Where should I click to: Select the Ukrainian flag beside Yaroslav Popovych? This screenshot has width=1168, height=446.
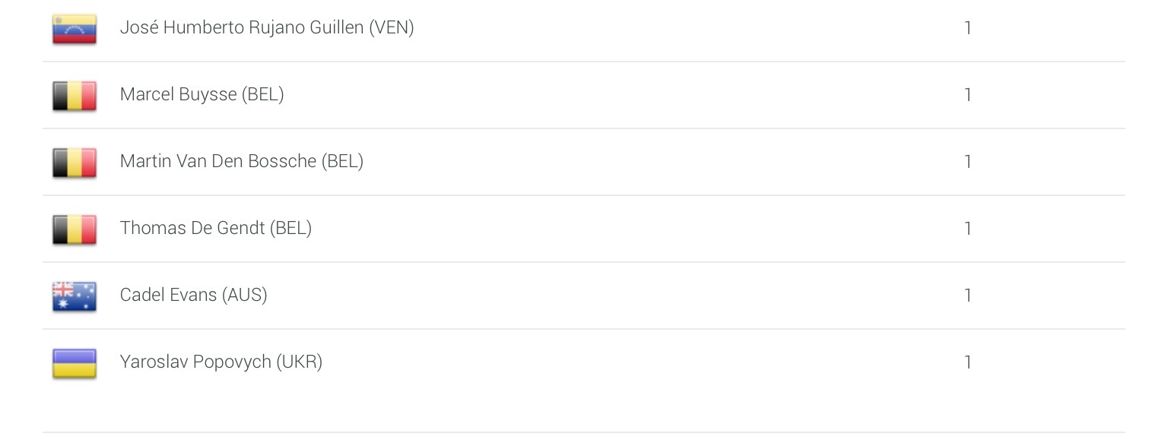point(75,363)
